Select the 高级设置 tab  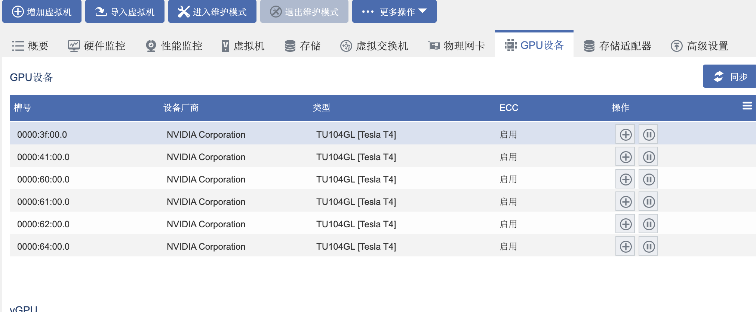(700, 46)
